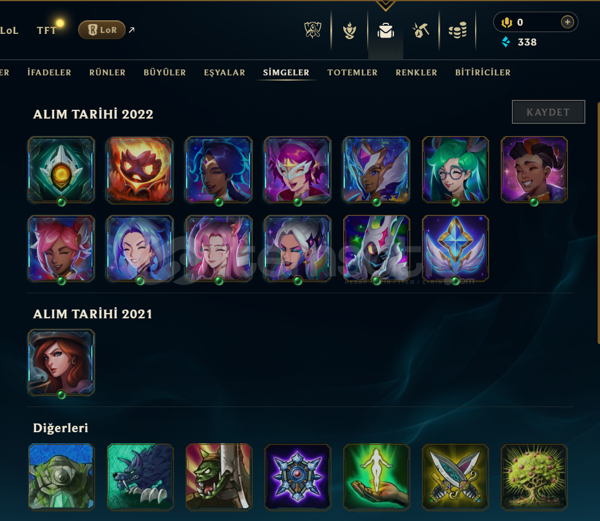Open the profile laurel icon in top bar
The width and height of the screenshot is (600, 521).
click(x=350, y=30)
